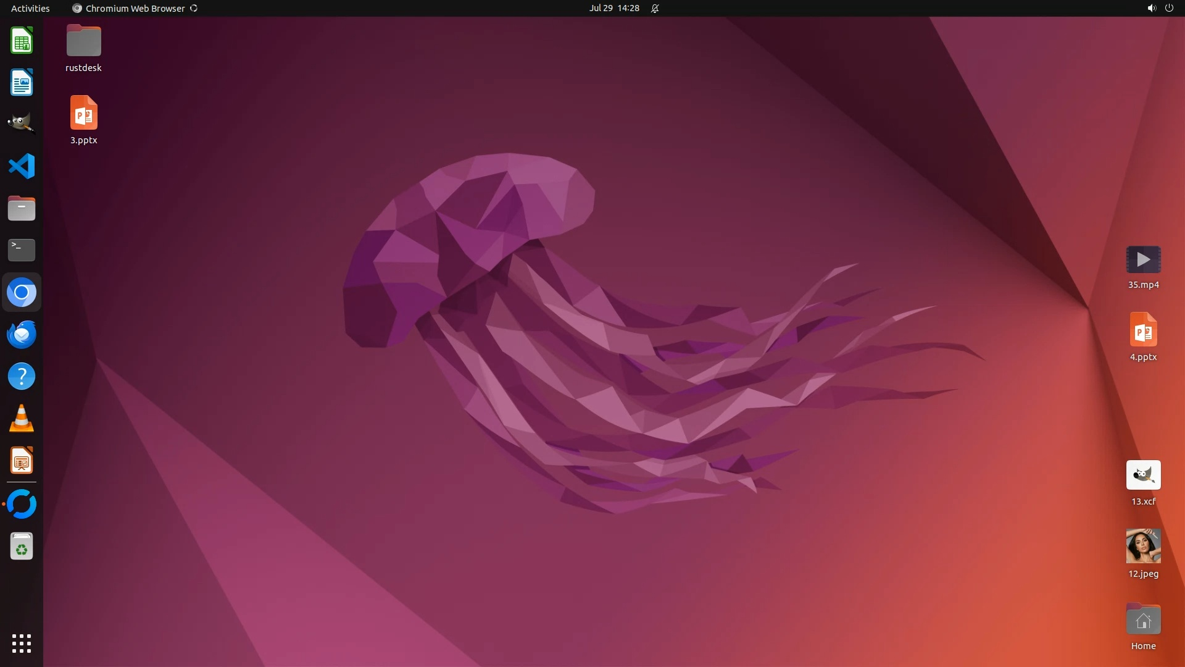Open the Terminal from the dock
The width and height of the screenshot is (1185, 667).
pos(22,250)
